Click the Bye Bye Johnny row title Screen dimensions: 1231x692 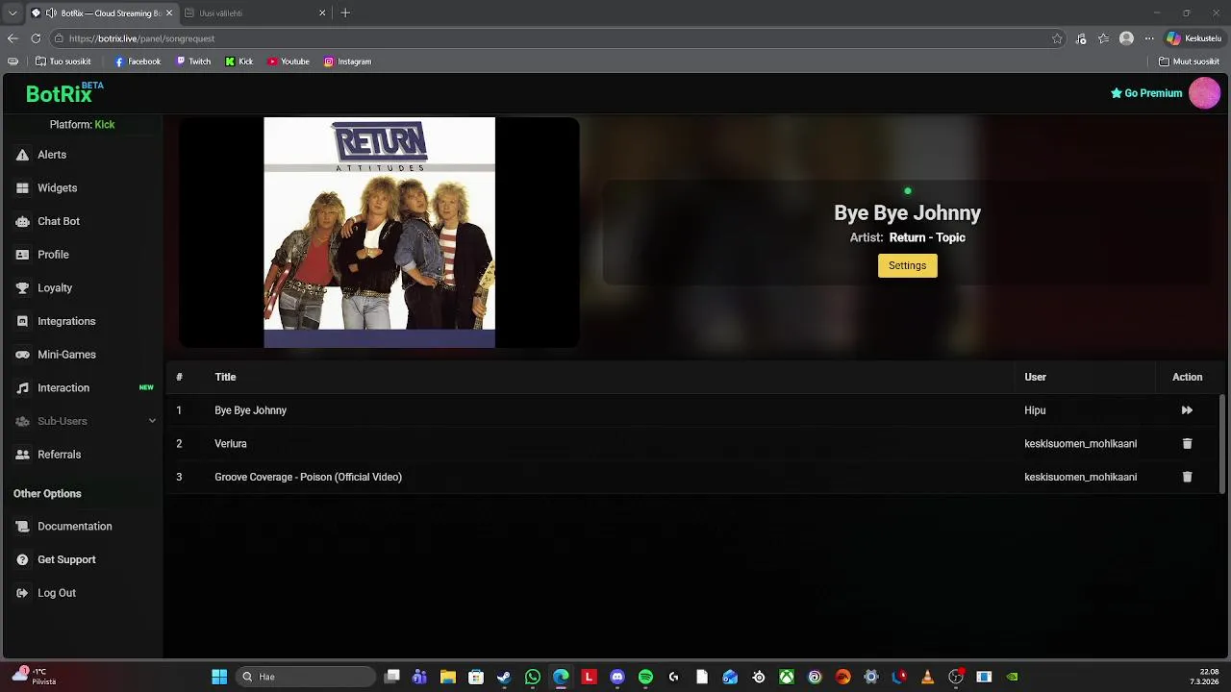click(250, 410)
